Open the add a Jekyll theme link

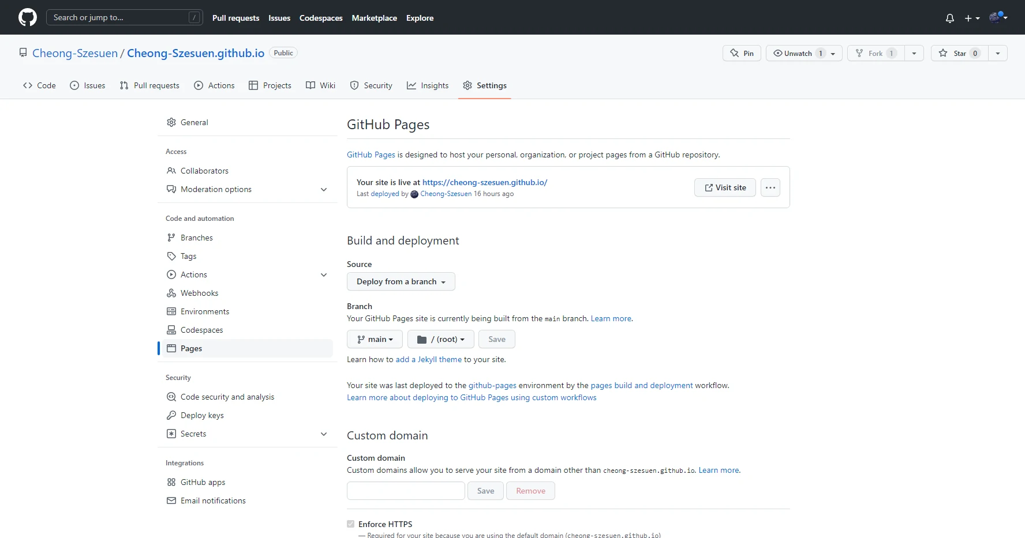[428, 359]
